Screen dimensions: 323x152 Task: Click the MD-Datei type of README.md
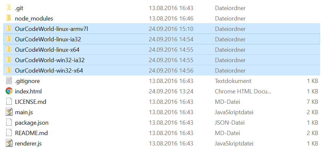[227, 133]
